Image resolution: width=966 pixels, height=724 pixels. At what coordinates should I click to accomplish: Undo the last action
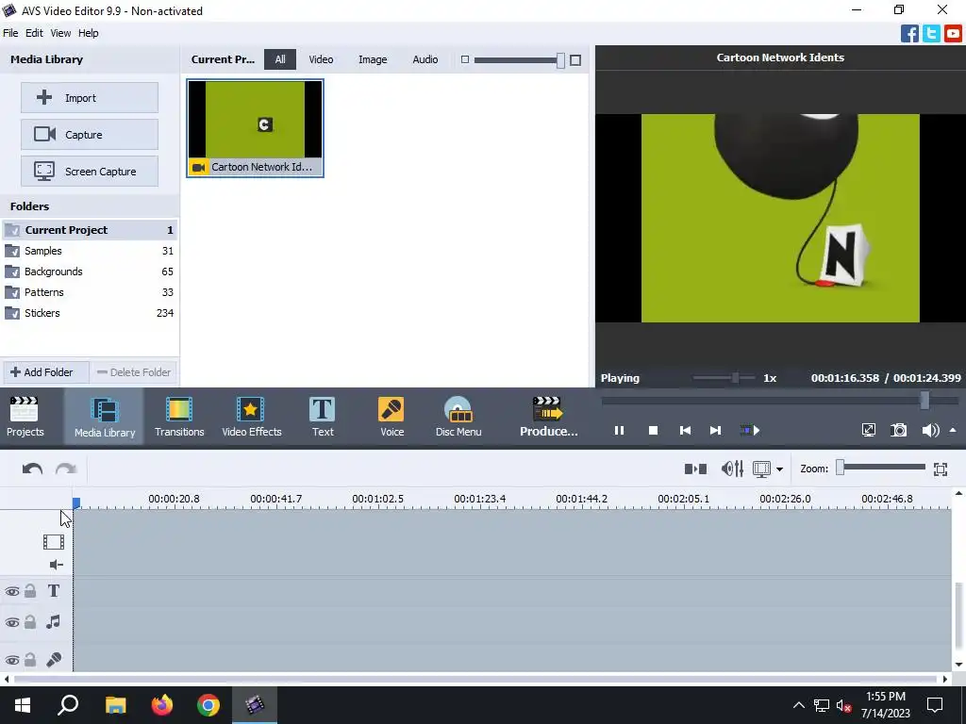[32, 469]
